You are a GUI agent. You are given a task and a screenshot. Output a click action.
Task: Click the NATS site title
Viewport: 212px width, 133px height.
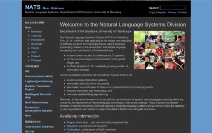33,7
